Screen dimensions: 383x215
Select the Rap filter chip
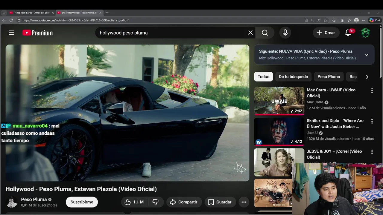tap(353, 77)
